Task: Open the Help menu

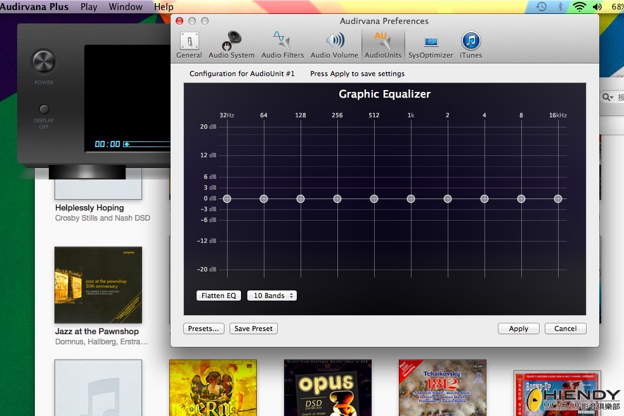Action: 164,7
